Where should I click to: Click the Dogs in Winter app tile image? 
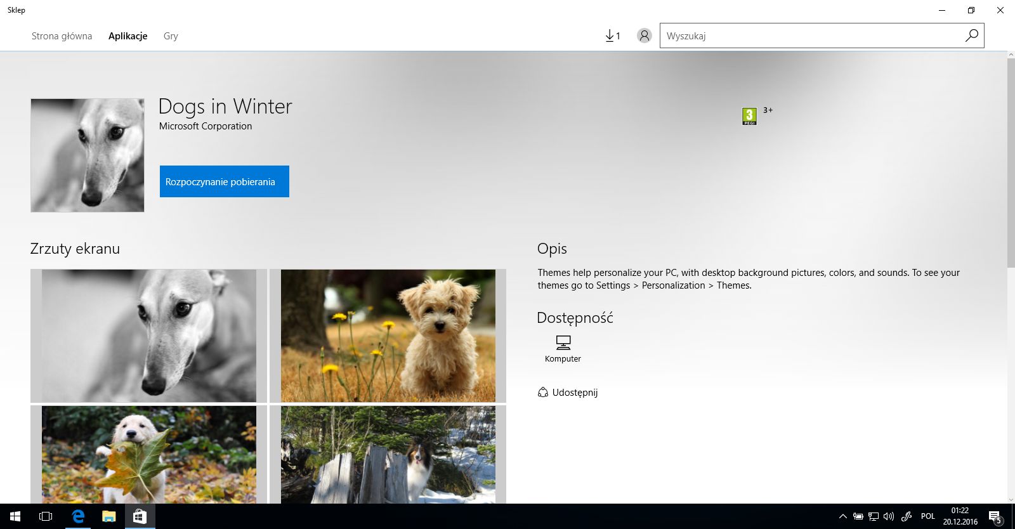pyautogui.click(x=88, y=155)
